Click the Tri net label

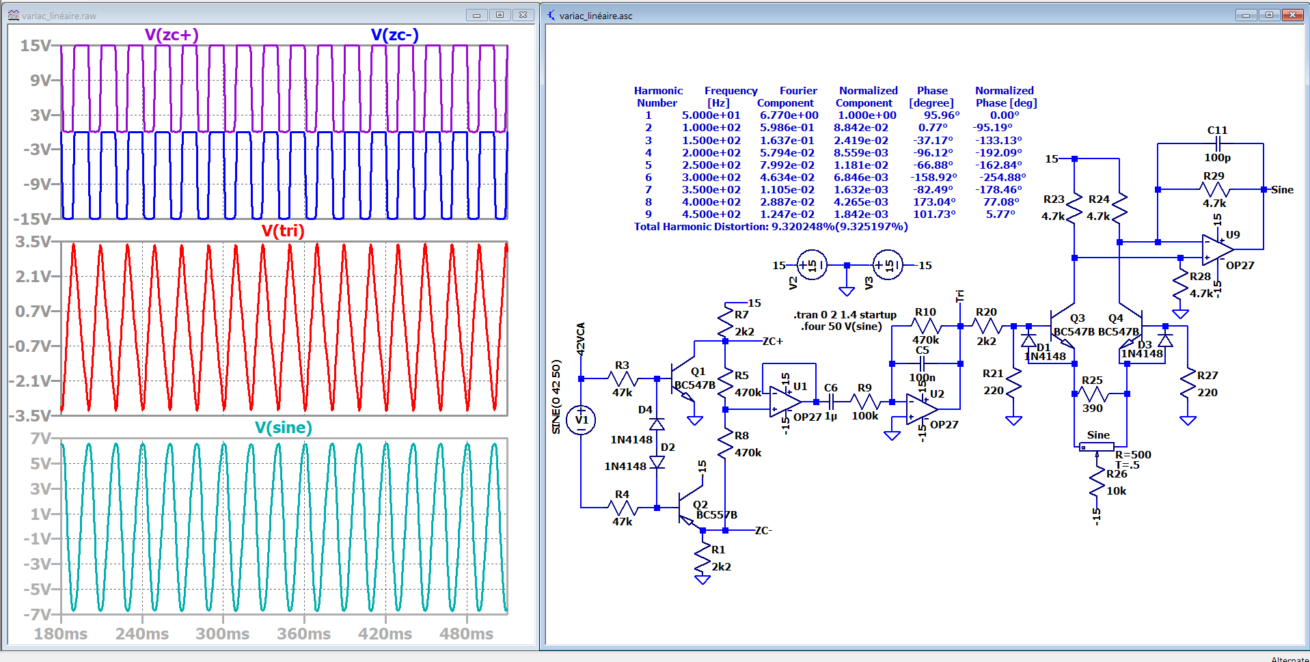(959, 296)
